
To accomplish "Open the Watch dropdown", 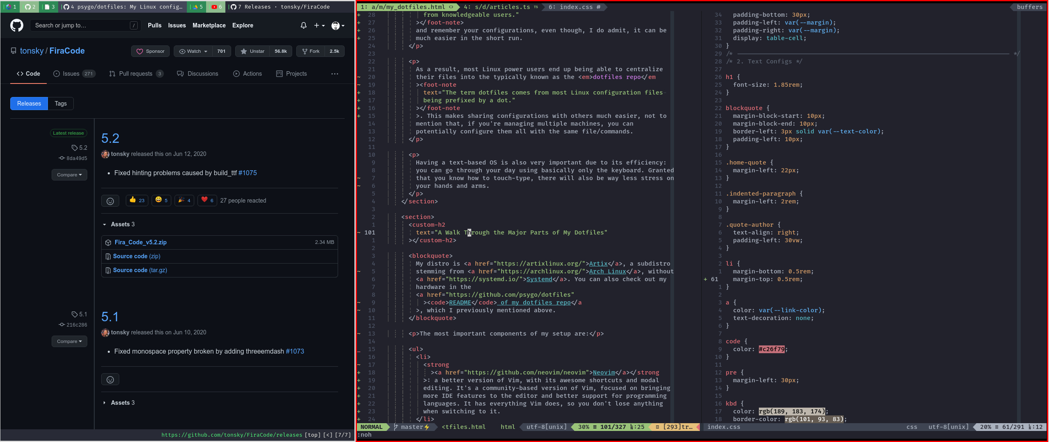I will (x=193, y=51).
